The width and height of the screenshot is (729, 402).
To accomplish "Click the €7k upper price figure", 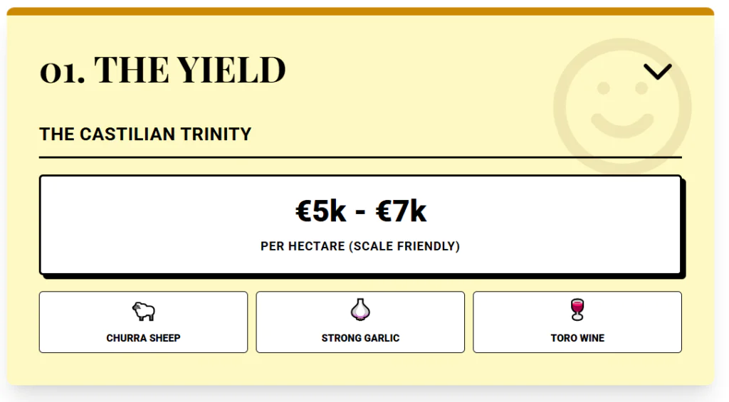I will [402, 211].
